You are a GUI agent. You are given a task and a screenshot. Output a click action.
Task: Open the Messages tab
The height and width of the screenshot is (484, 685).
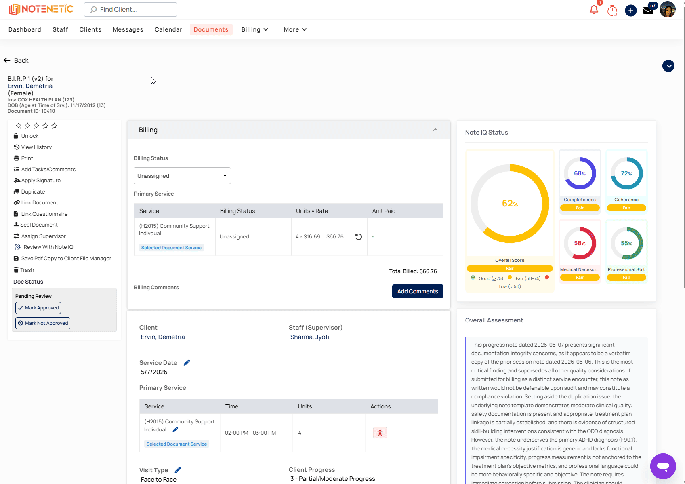coord(128,29)
